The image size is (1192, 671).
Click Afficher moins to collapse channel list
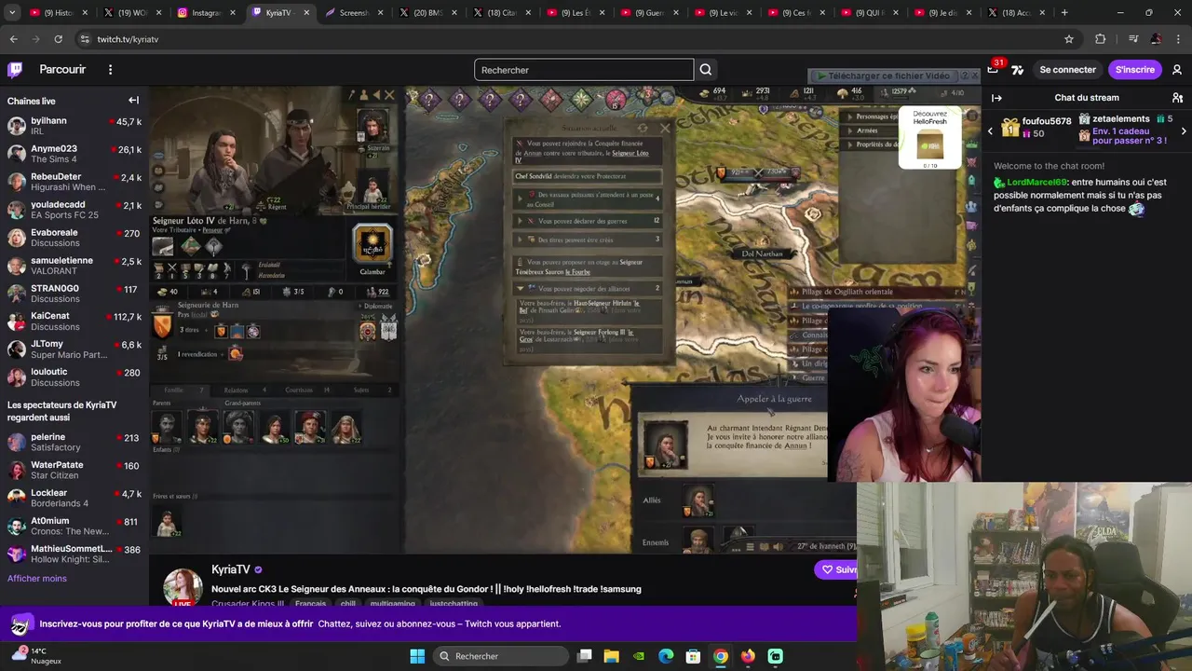click(37, 579)
